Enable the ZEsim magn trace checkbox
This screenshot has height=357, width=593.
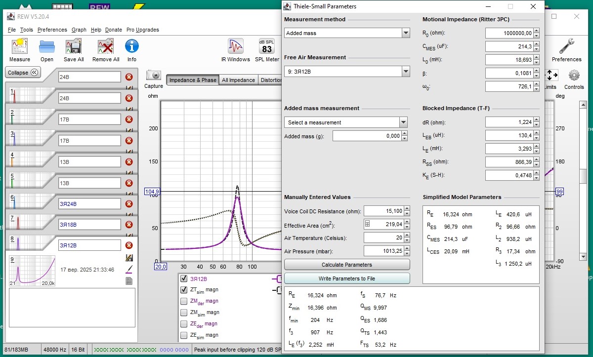pyautogui.click(x=184, y=335)
